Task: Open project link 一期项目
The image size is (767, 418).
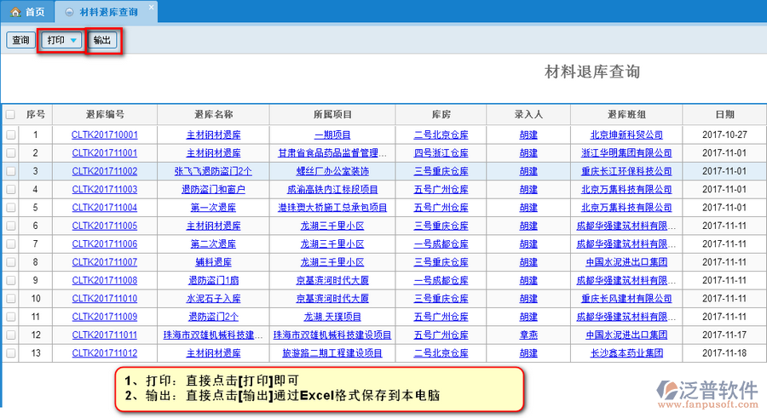Action: [x=332, y=135]
